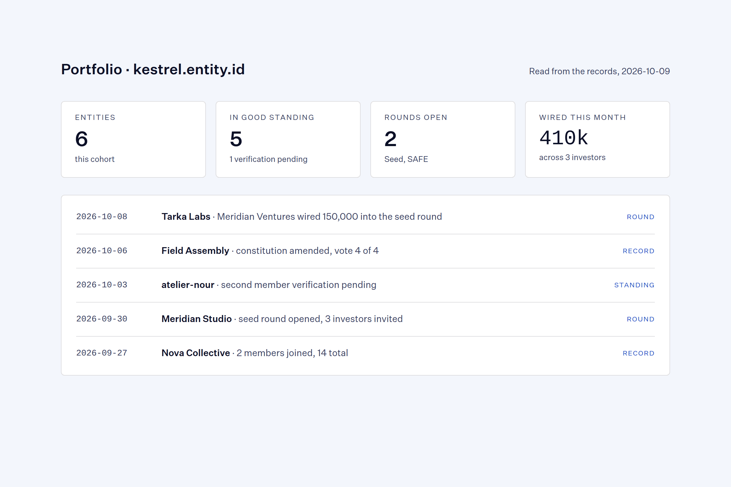Click 'constitution amended, vote 4 of 4'

click(x=307, y=251)
